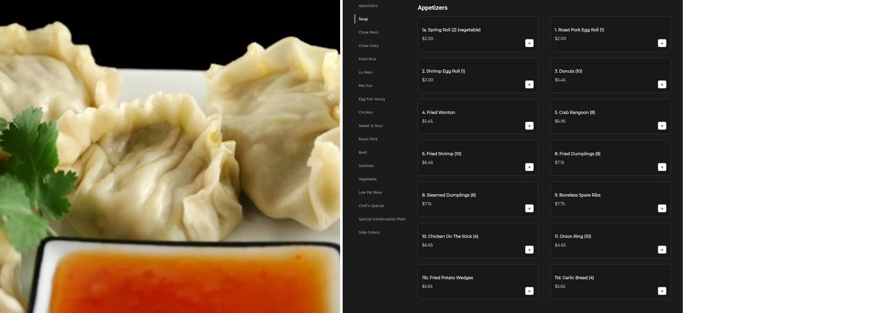The image size is (877, 313).
Task: Click plus icon for Onion Ring (10)
Action: coord(662,250)
